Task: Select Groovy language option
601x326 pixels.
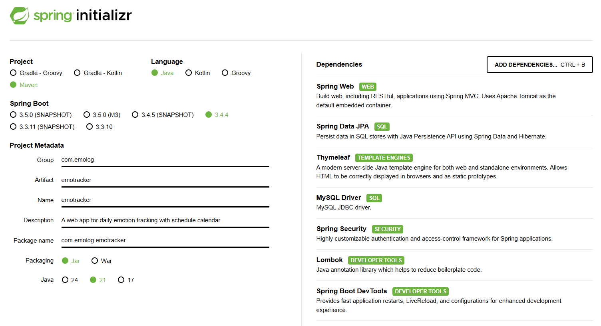Action: point(236,73)
